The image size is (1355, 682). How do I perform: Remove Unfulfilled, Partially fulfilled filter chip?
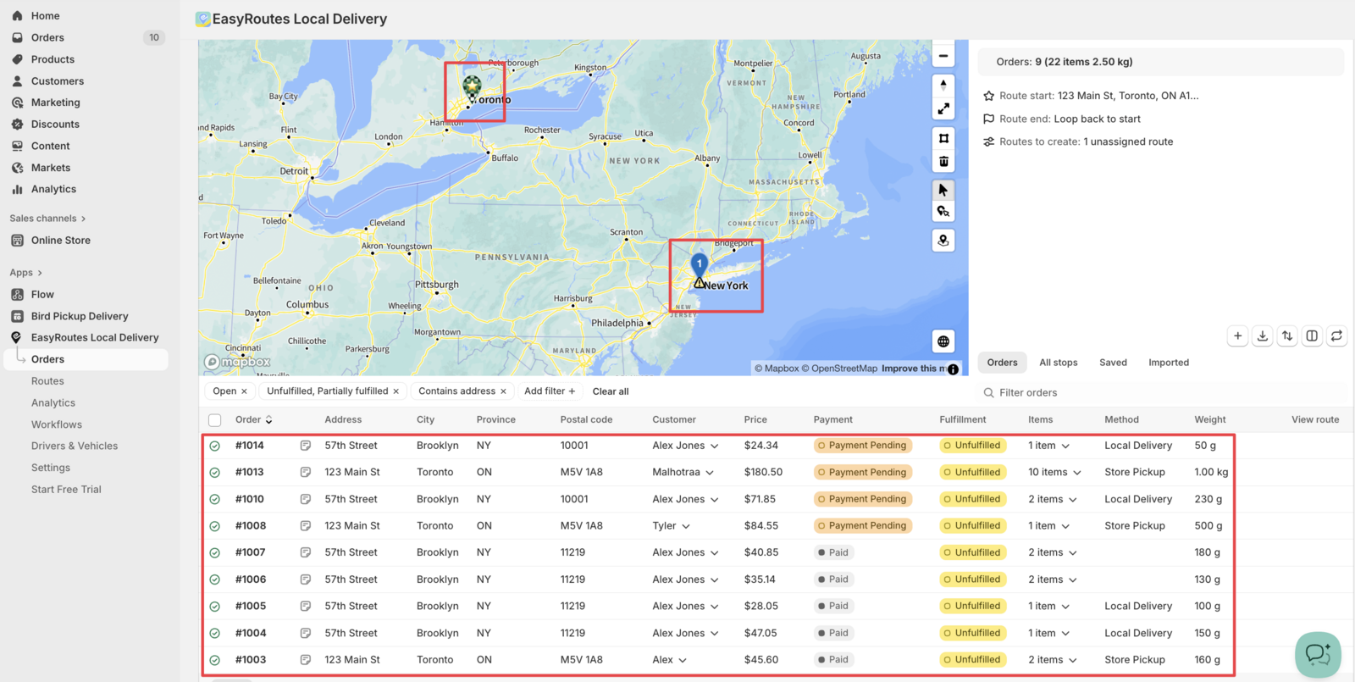395,391
